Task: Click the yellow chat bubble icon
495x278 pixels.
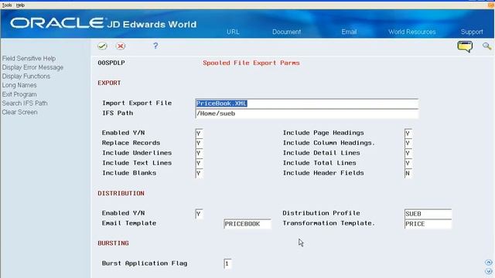Action: click(x=465, y=46)
